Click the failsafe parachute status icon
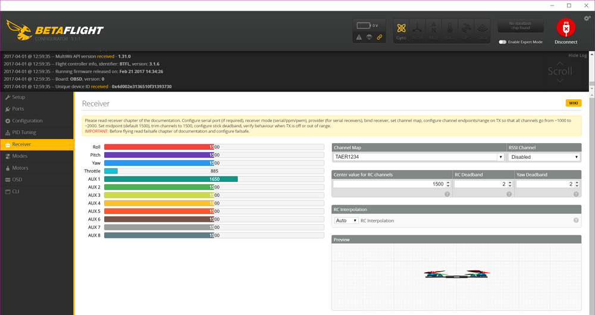Screen dimensions: 595x315 click(x=369, y=37)
